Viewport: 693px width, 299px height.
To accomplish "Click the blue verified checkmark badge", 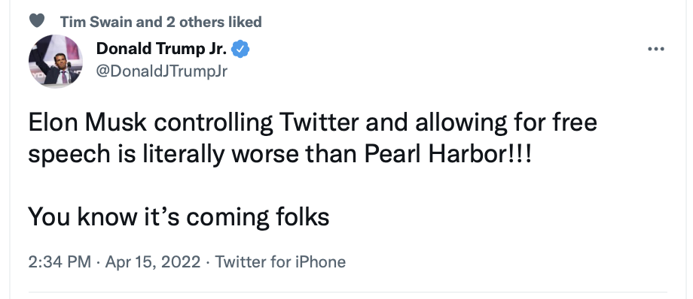I will pyautogui.click(x=241, y=49).
